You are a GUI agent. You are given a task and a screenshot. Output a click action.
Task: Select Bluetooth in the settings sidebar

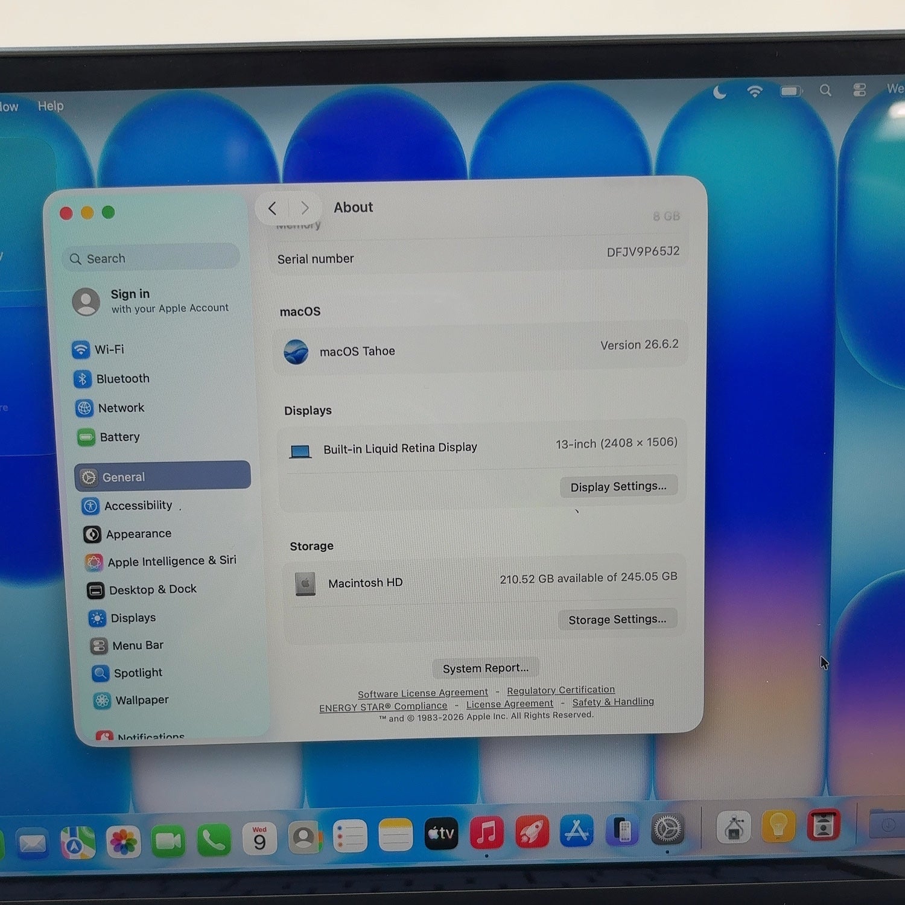pyautogui.click(x=112, y=378)
